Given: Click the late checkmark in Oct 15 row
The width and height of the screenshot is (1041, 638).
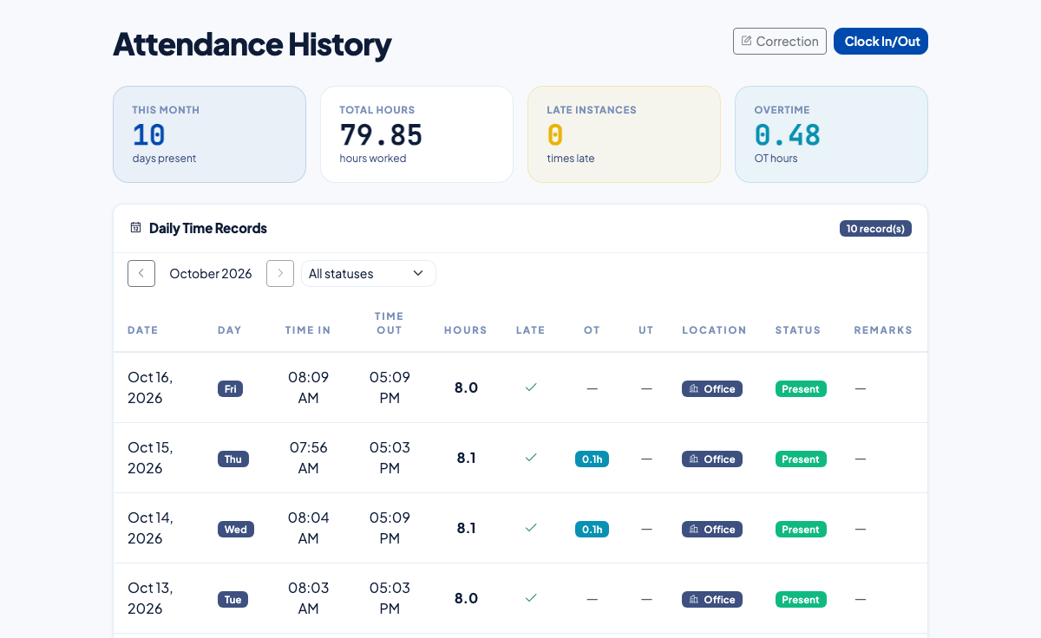Looking at the screenshot, I should click(x=531, y=458).
